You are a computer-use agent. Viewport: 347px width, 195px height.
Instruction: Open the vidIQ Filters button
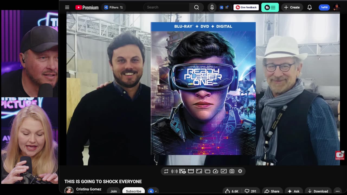113,7
